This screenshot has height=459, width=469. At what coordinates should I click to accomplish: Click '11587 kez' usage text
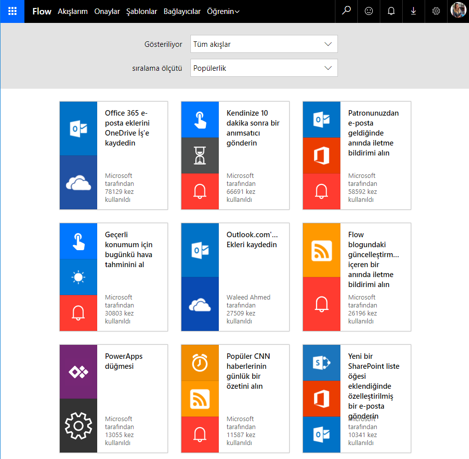tap(241, 435)
